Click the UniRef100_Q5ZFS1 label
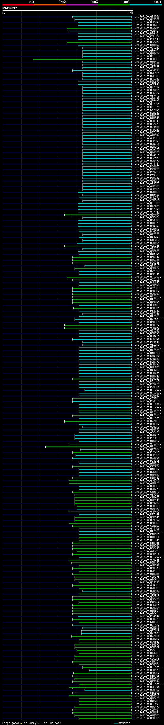 (x=147, y=104)
